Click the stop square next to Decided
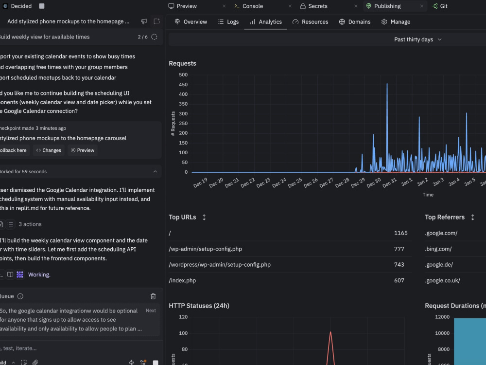Viewport: 486px width, 365px height. [42, 6]
